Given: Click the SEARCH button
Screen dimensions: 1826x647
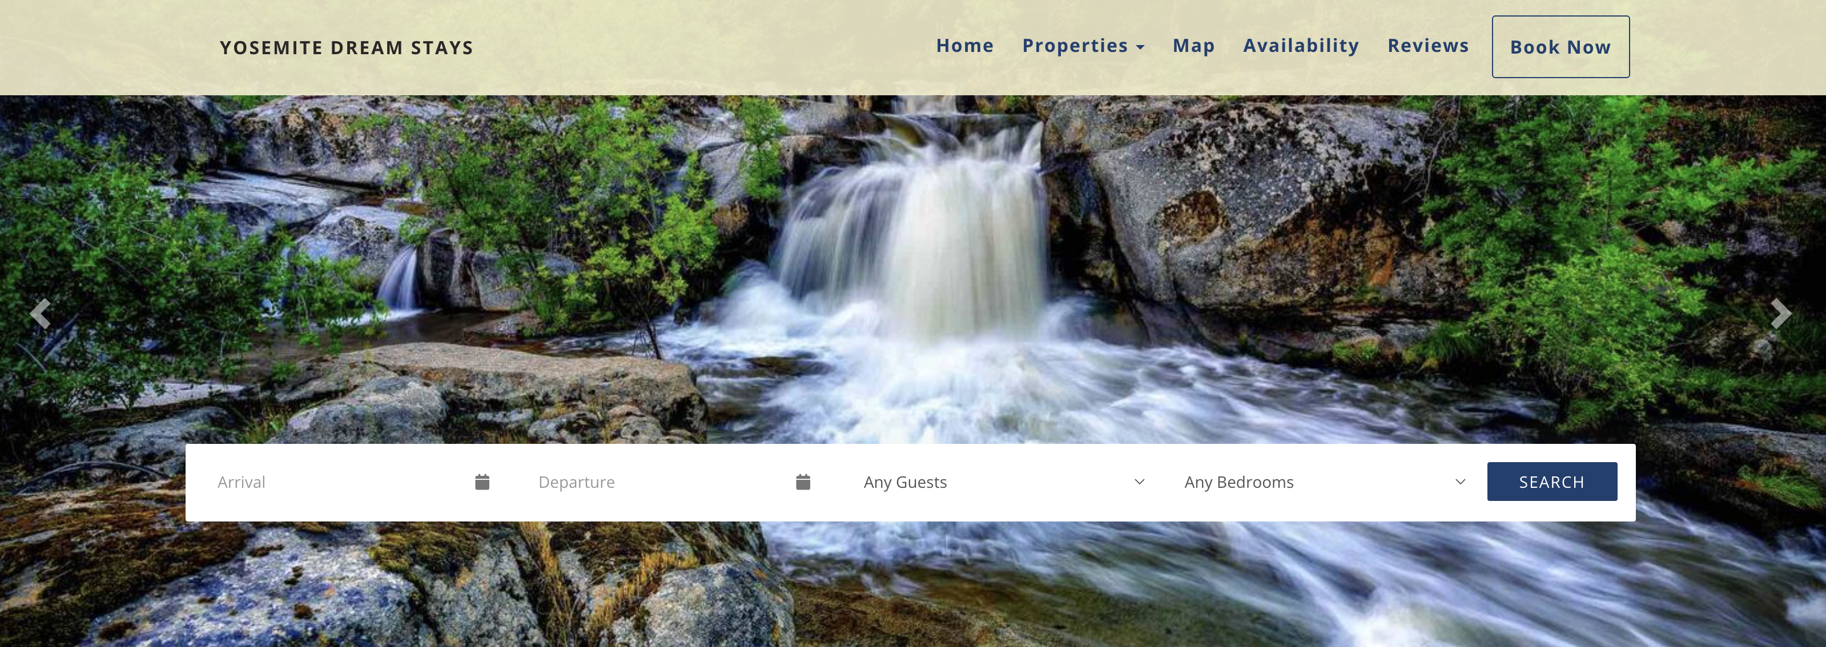Looking at the screenshot, I should pyautogui.click(x=1552, y=482).
